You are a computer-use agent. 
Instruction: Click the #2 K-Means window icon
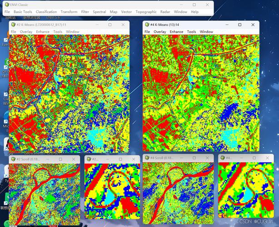[13, 25]
